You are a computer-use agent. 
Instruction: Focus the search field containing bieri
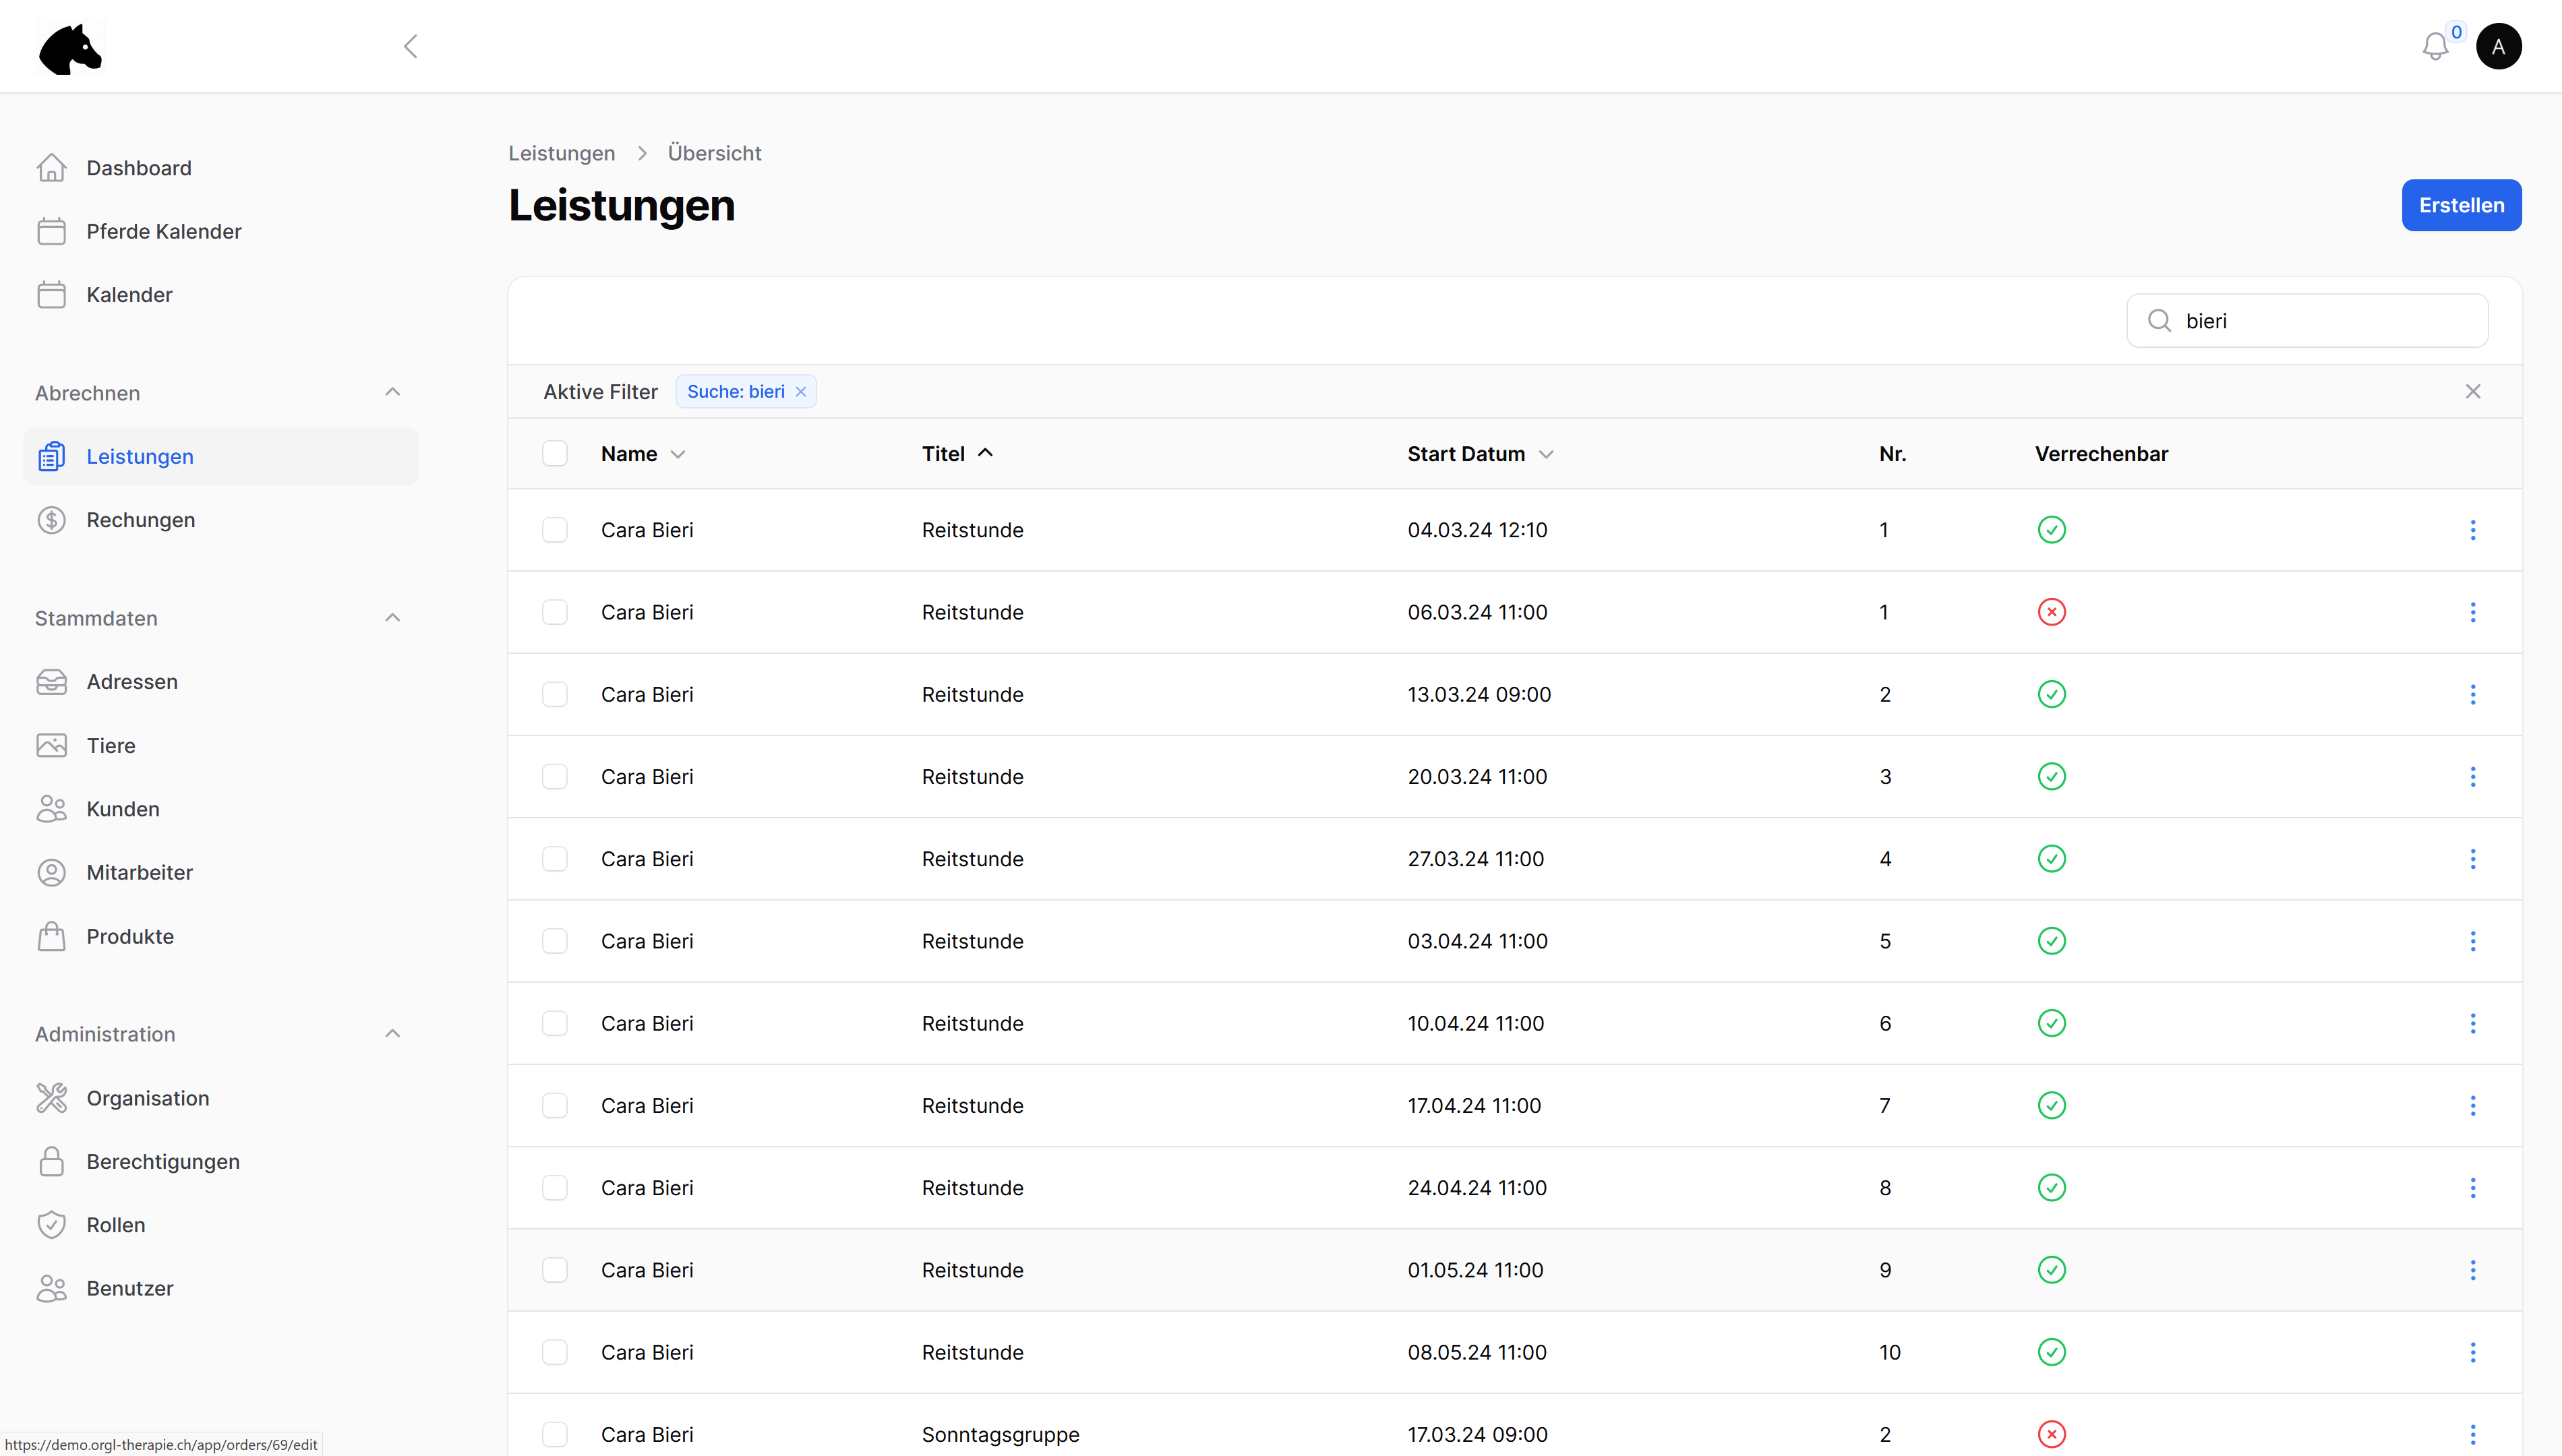(2307, 320)
